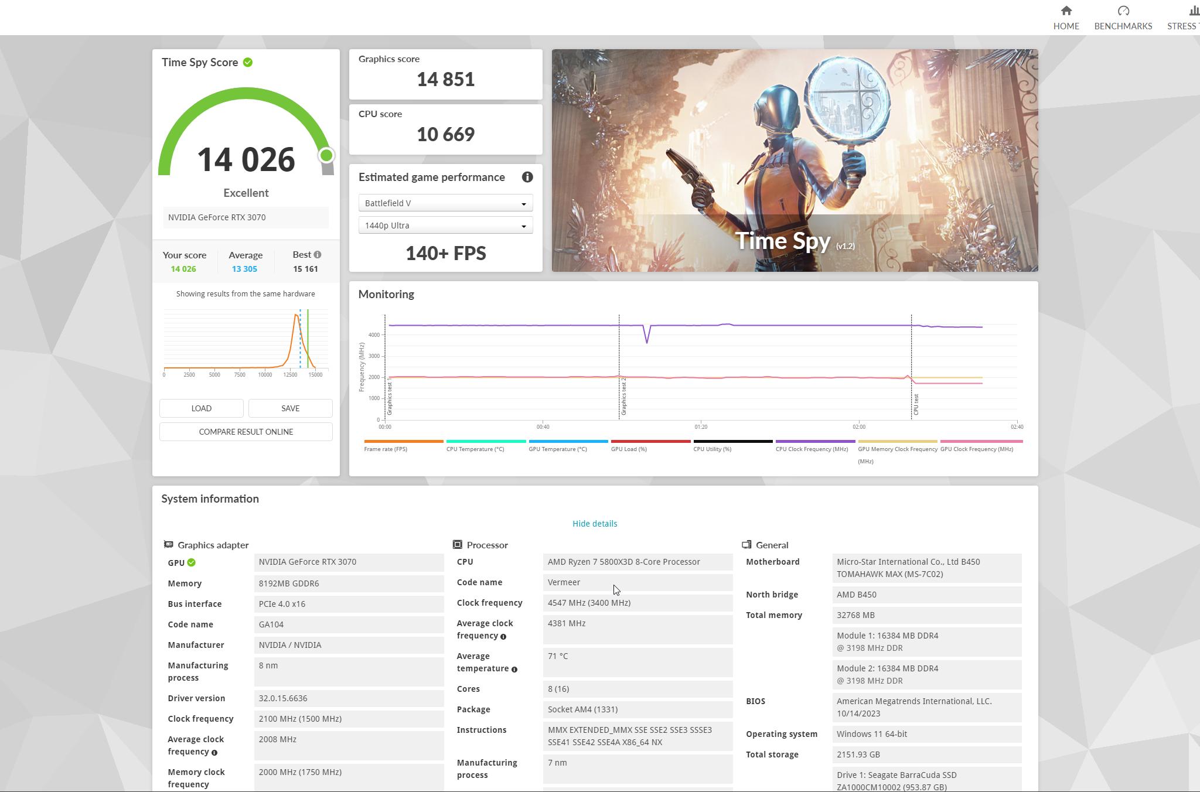The height and width of the screenshot is (792, 1200).
Task: Click the green score gauge indicator knob
Action: [326, 155]
